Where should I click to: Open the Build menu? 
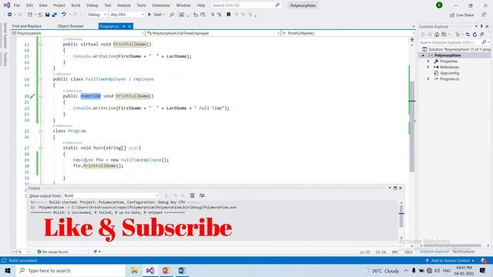coord(75,5)
